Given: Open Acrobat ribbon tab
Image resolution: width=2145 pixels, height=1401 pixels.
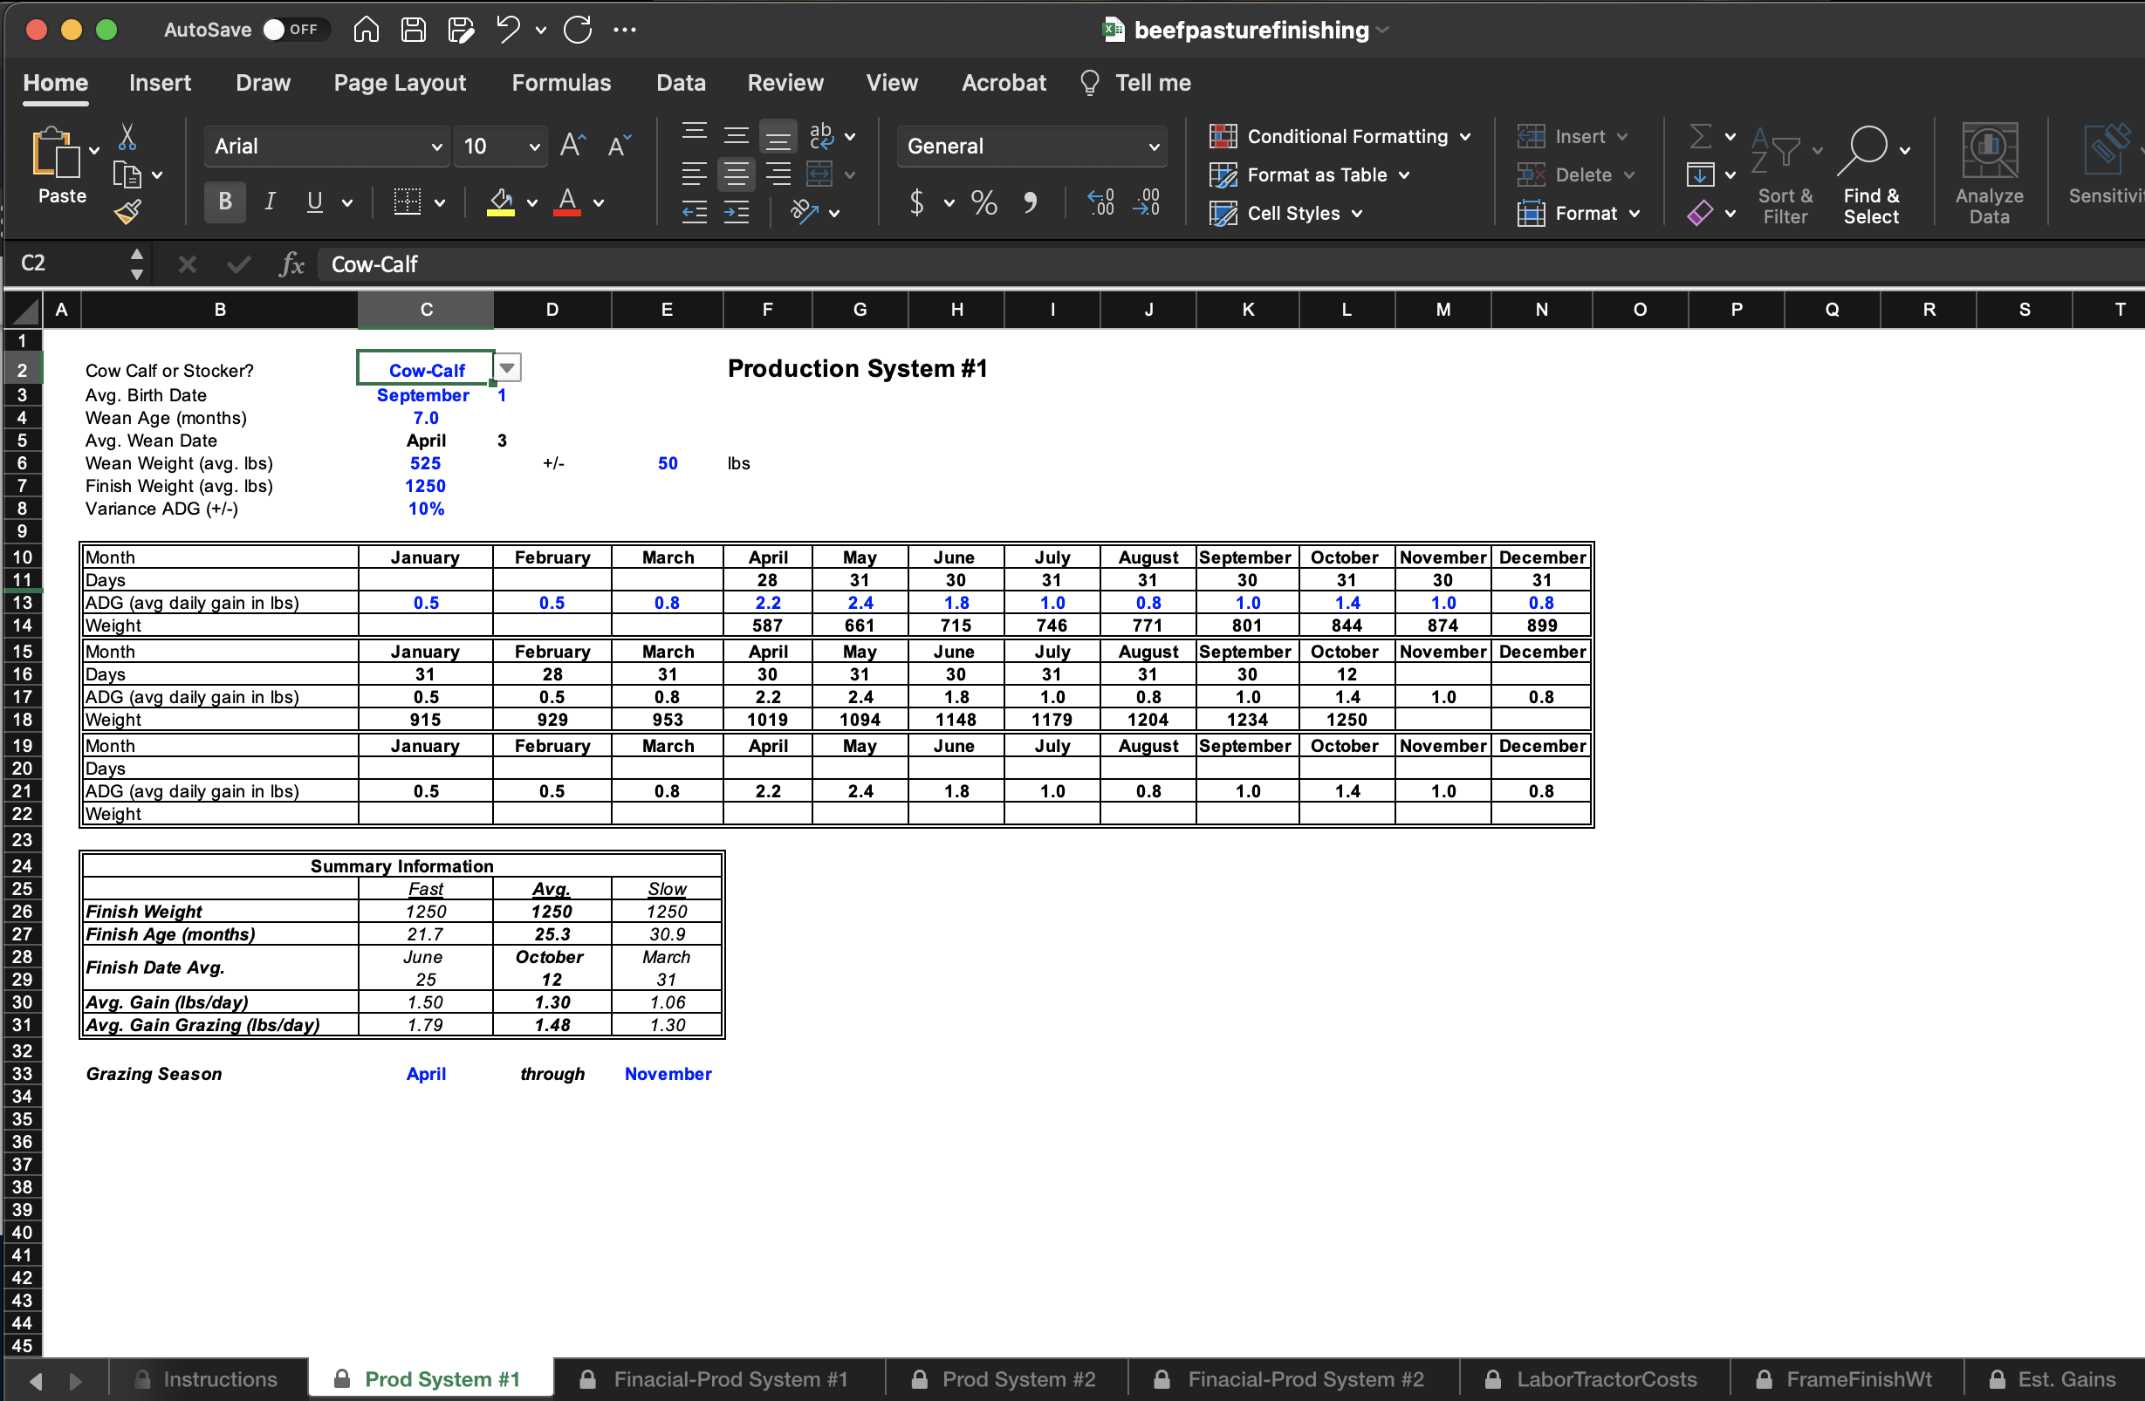Looking at the screenshot, I should (1003, 83).
